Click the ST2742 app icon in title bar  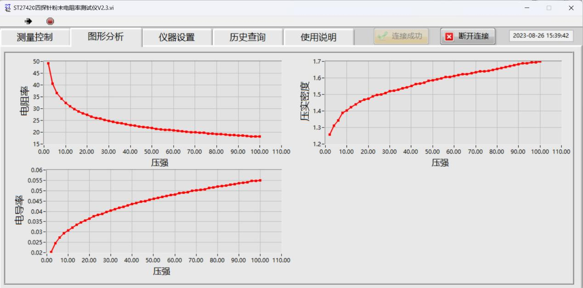point(7,8)
